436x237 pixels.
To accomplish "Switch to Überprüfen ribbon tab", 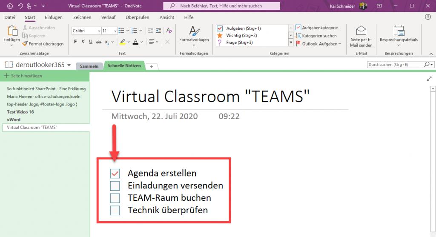I will [138, 17].
